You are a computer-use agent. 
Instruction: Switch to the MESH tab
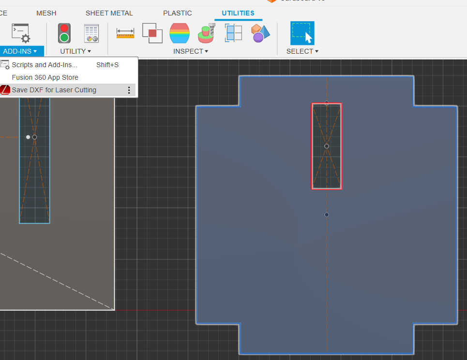pos(46,13)
